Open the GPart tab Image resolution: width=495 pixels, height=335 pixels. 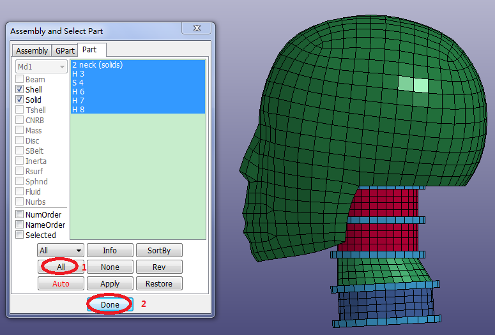(65, 50)
